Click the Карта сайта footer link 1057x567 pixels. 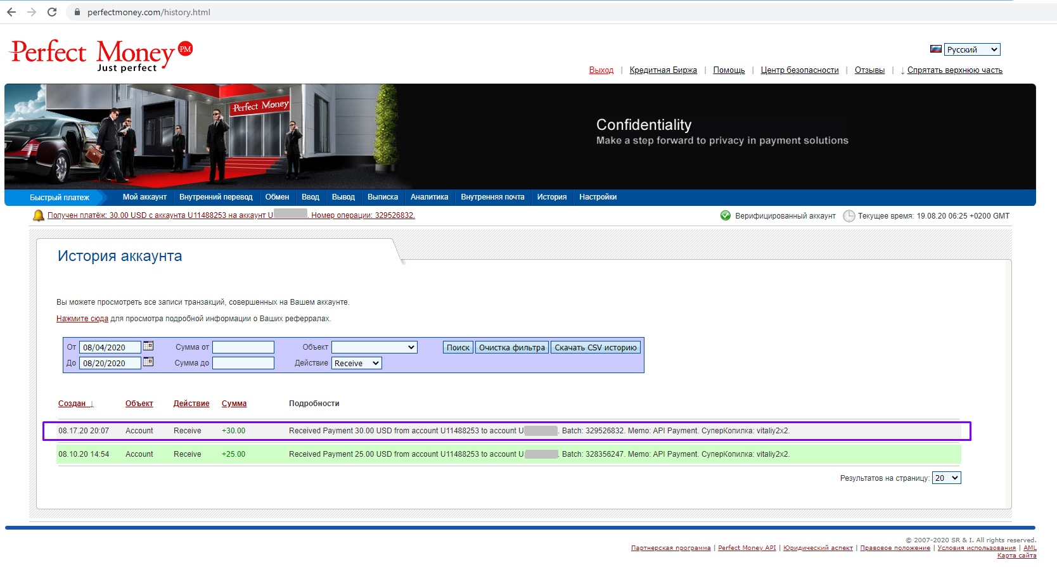1016,556
